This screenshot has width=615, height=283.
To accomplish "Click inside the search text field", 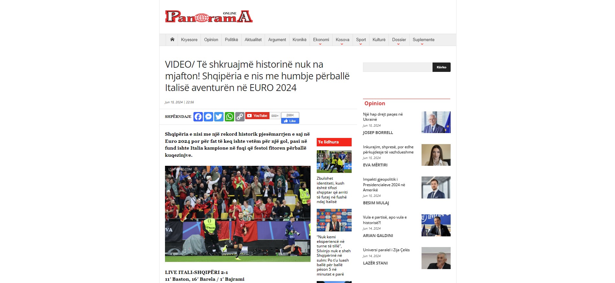I will (397, 67).
